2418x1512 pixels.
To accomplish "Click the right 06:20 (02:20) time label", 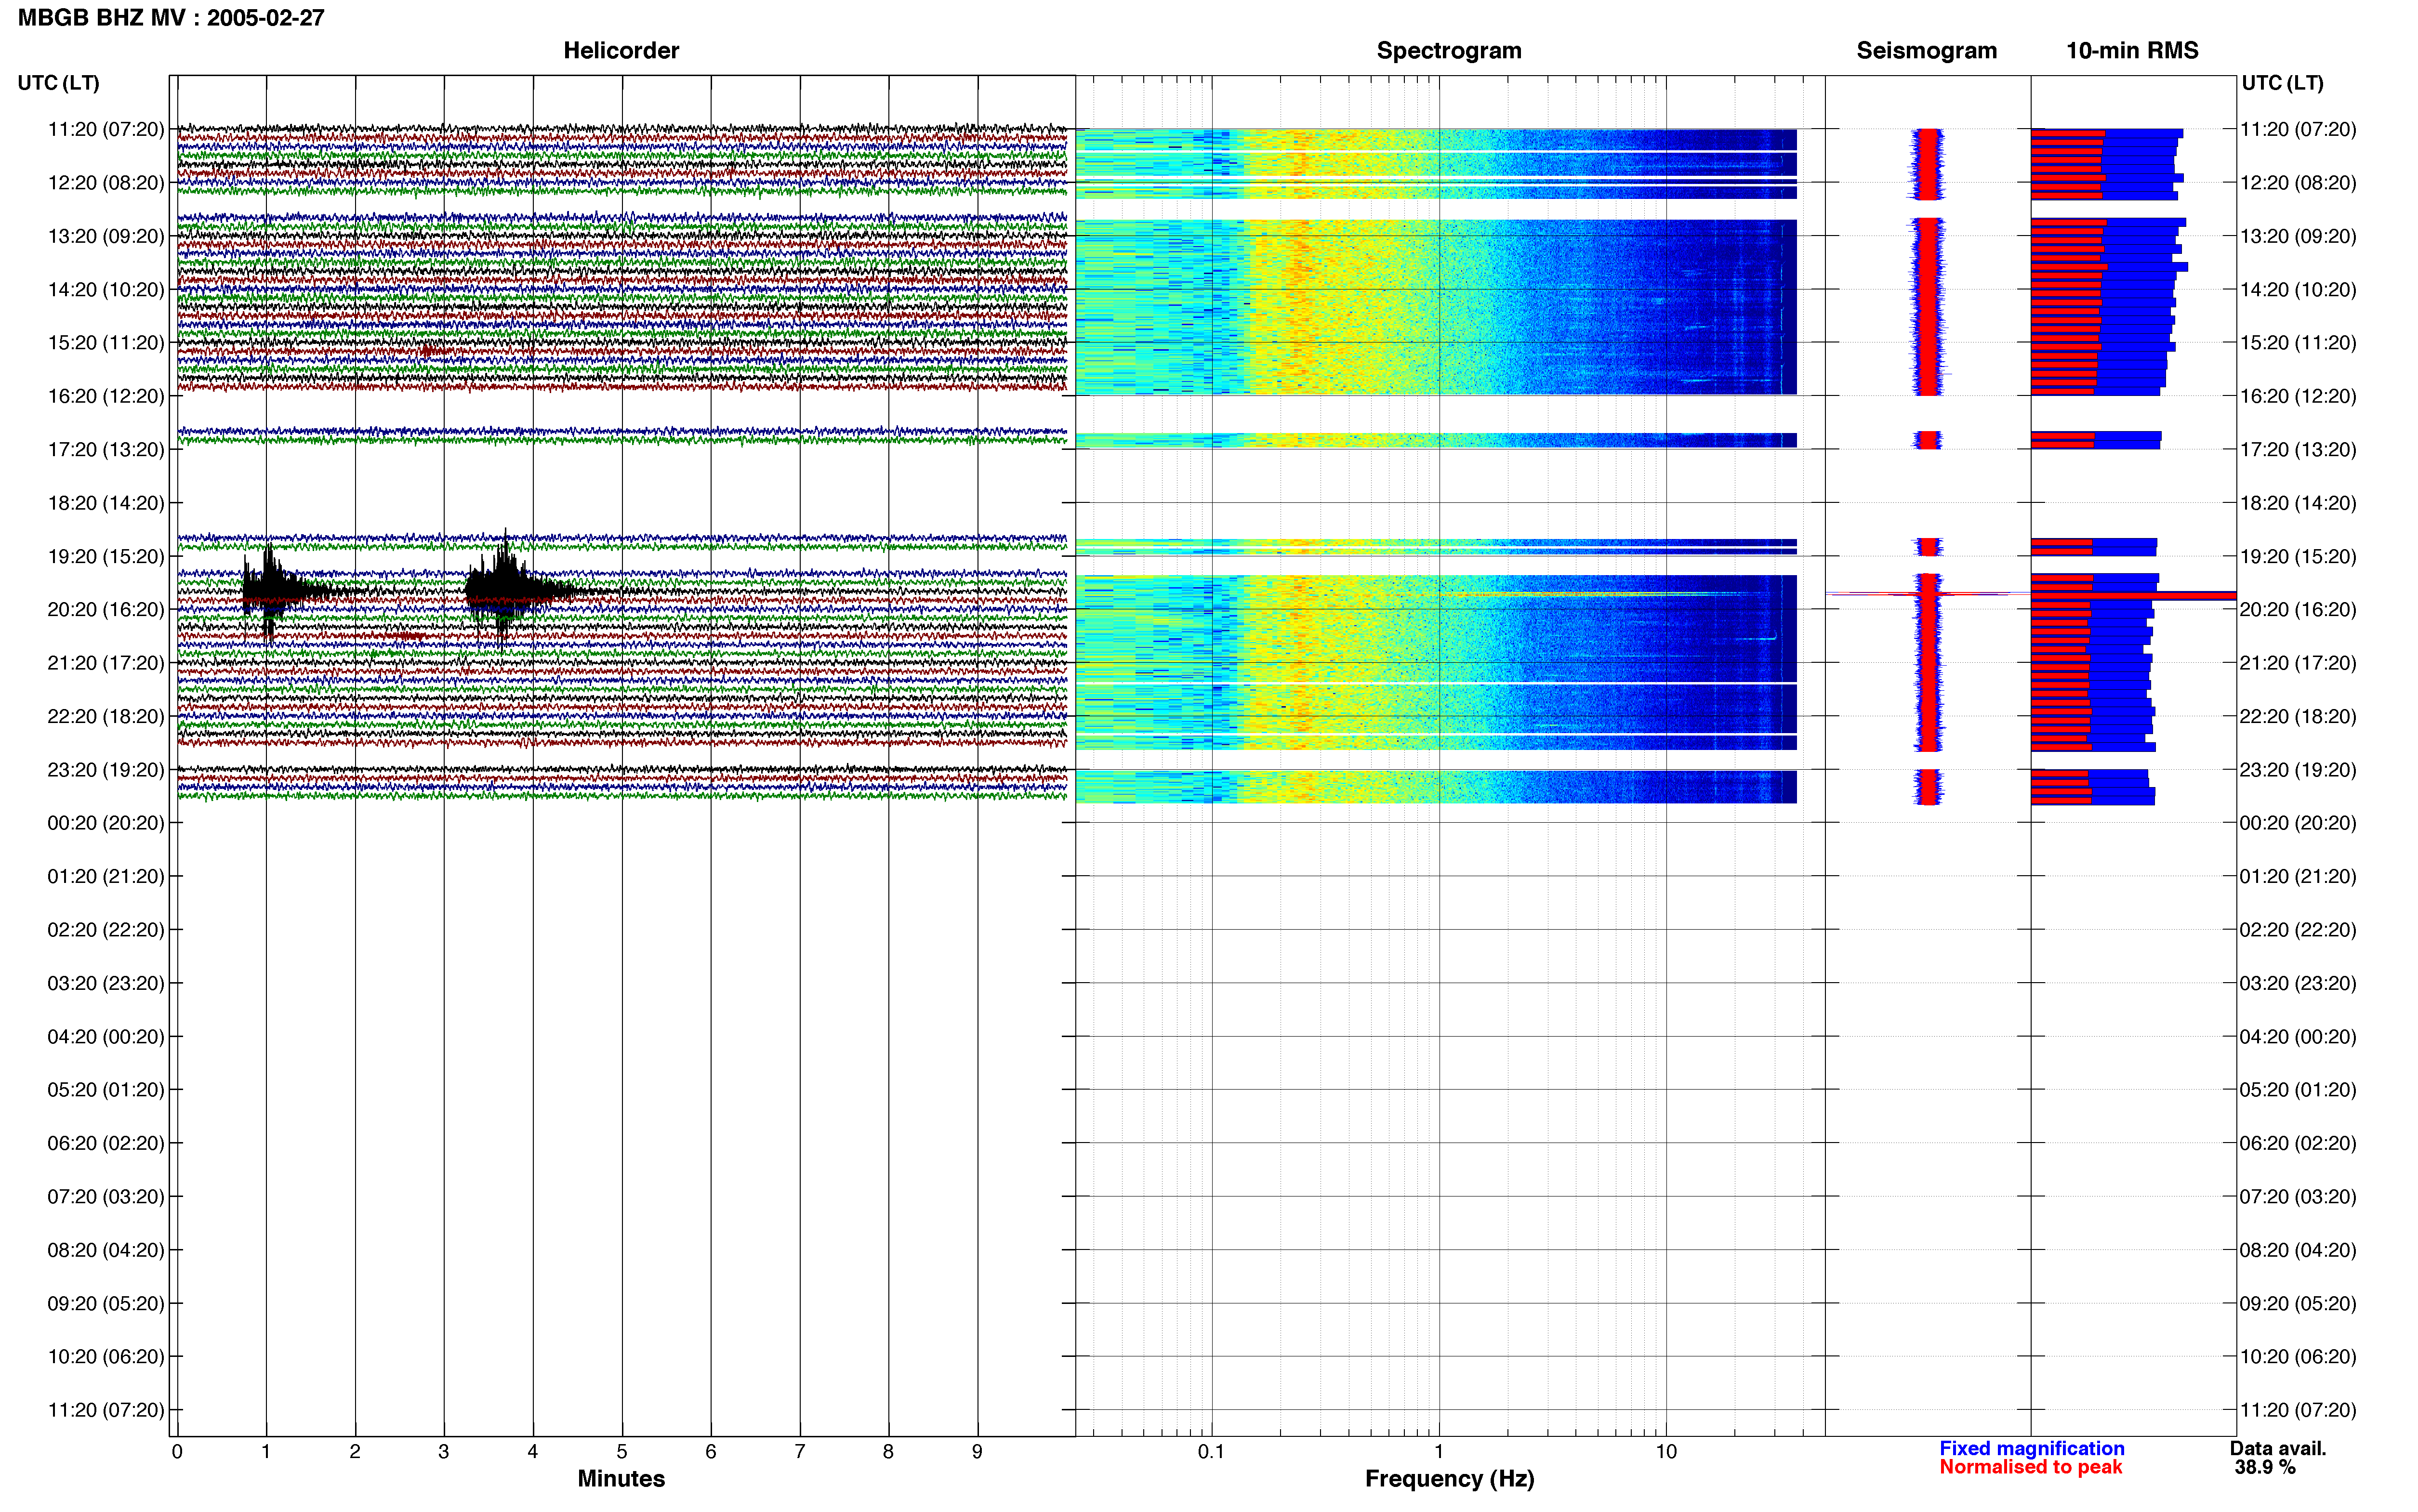I will pyautogui.click(x=2298, y=1143).
